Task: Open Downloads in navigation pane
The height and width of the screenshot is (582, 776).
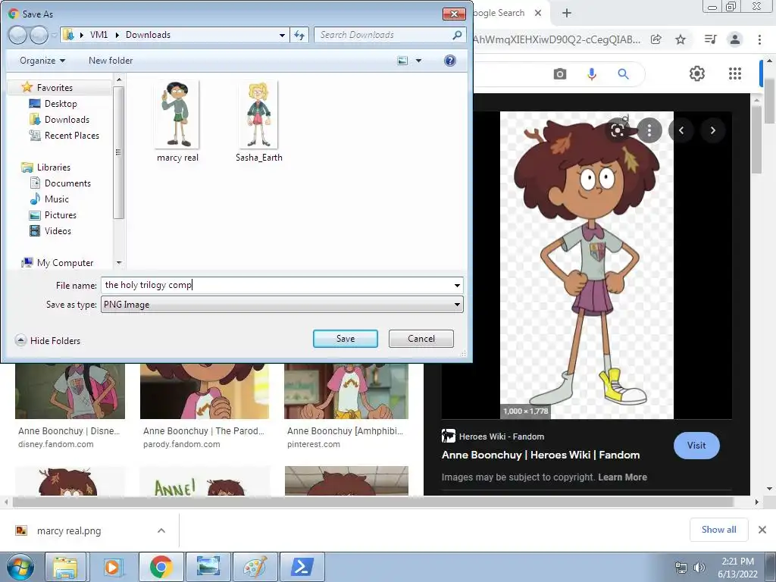Action: click(x=67, y=119)
